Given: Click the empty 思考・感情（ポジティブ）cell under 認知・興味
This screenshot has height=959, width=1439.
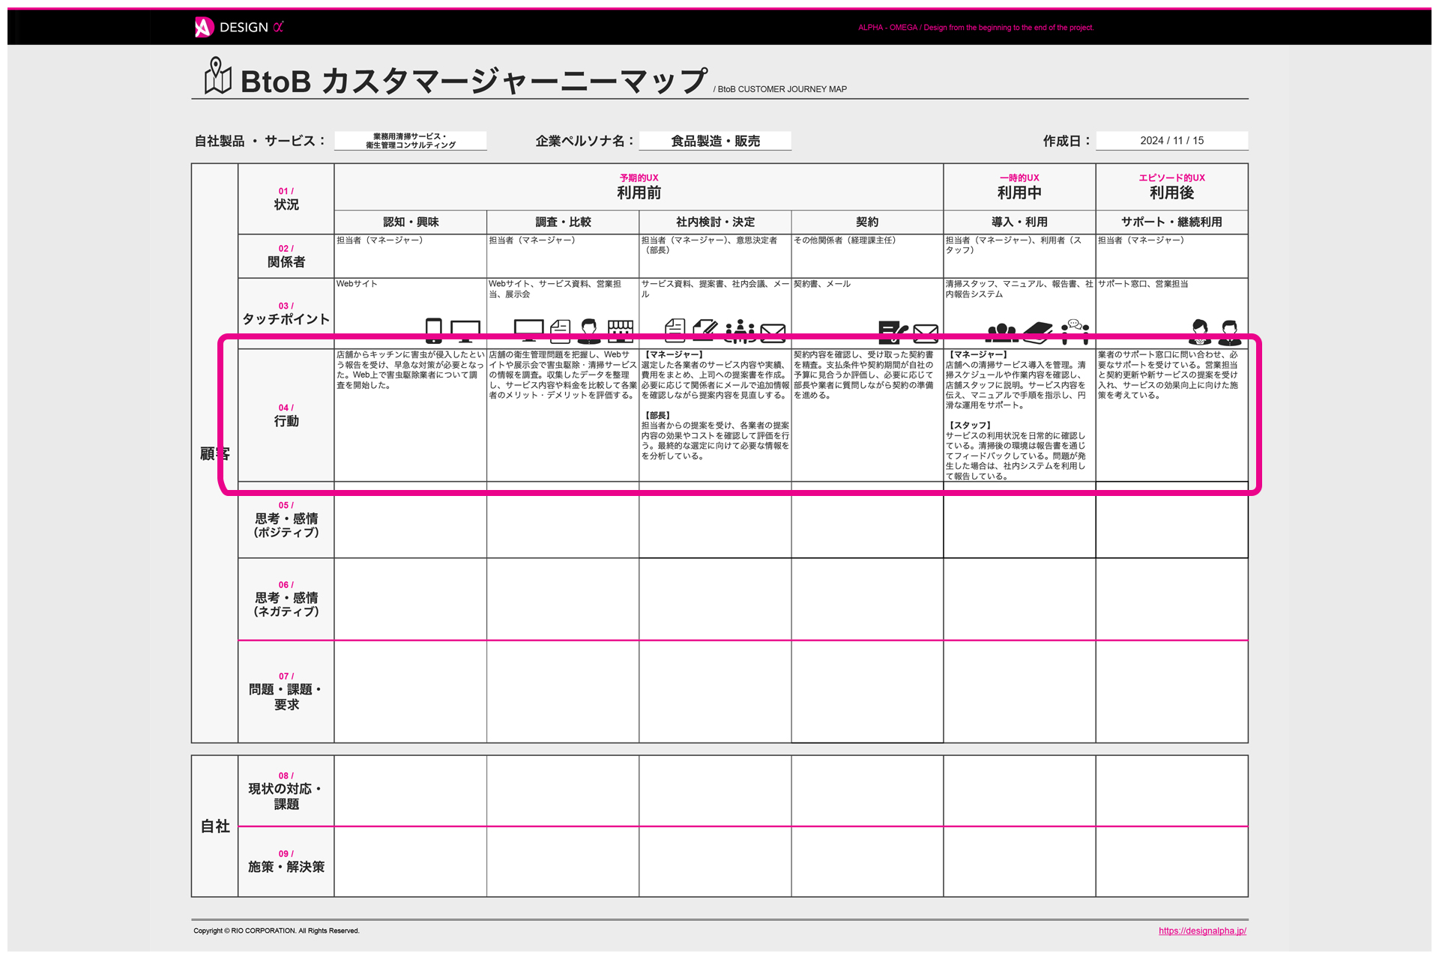Looking at the screenshot, I should pos(411,520).
